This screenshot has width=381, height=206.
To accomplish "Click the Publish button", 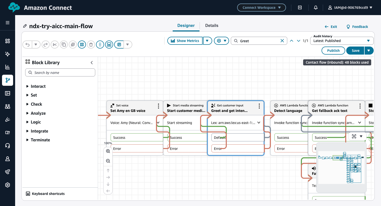I will pos(333,51).
